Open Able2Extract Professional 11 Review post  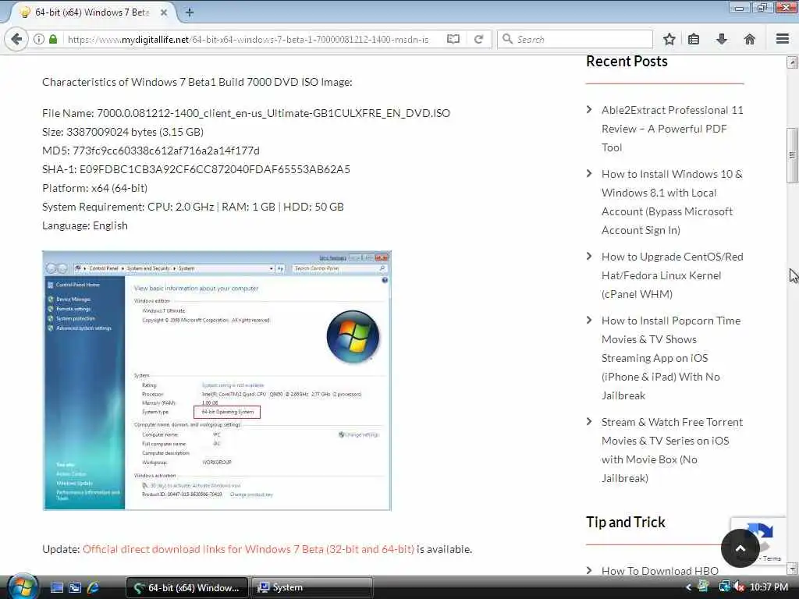[x=672, y=129]
